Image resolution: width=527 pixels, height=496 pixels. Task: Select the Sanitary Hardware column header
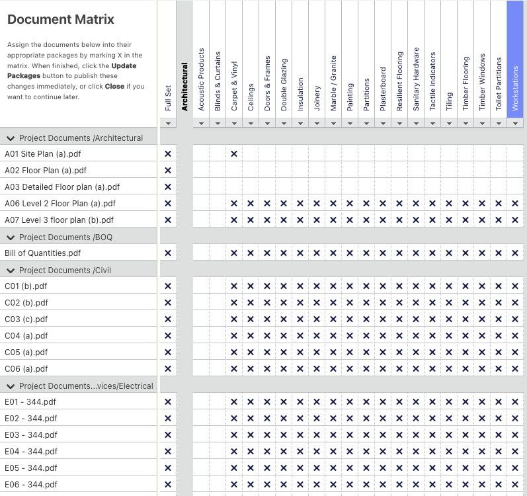(416, 59)
